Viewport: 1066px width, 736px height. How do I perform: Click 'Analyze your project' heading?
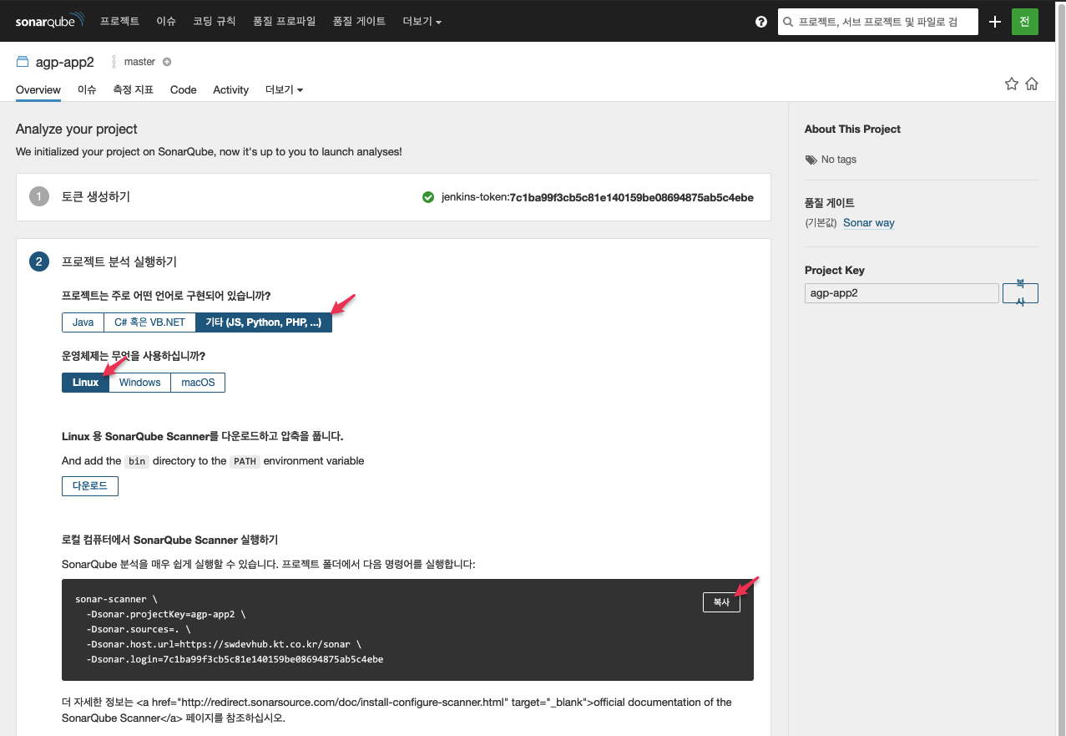[77, 129]
